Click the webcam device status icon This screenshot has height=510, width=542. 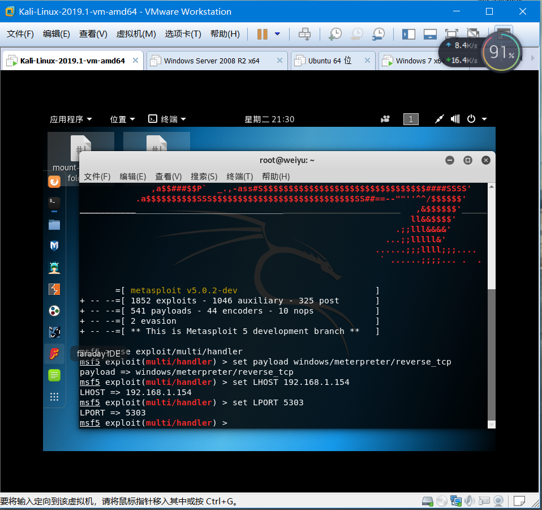point(498,501)
